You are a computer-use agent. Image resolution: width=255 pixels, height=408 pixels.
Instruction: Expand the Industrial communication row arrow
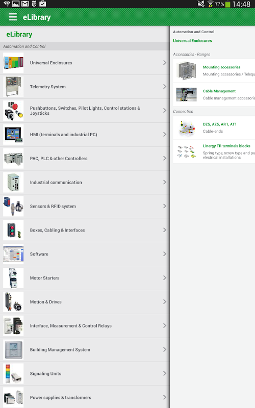[164, 182]
